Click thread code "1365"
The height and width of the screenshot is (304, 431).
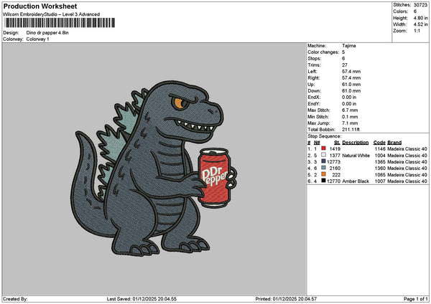pyautogui.click(x=380, y=162)
